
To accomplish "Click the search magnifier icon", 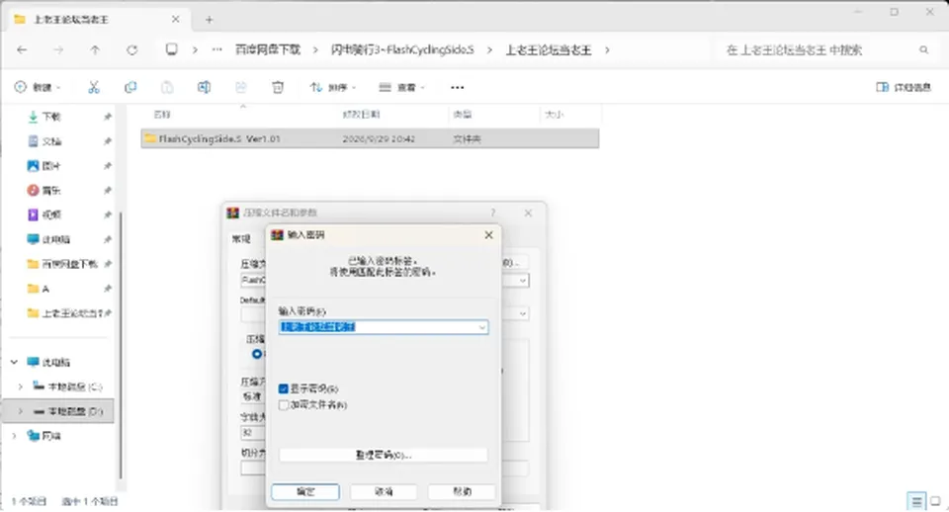I will tap(923, 49).
